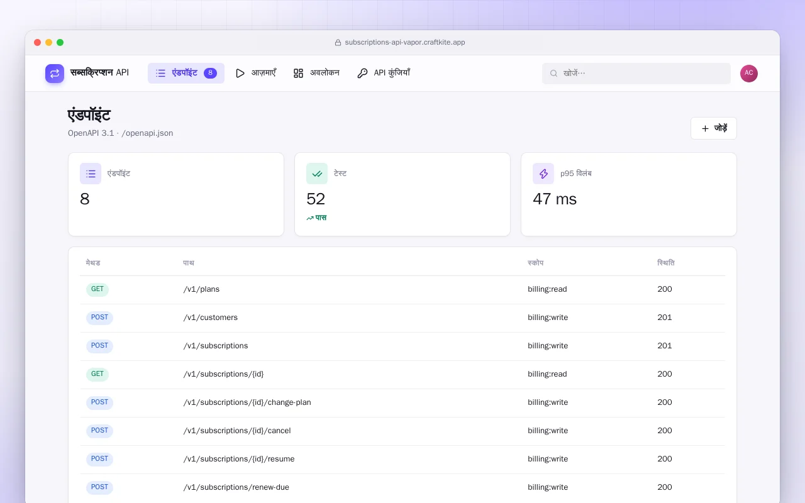
Task: Select the /v1/plans path
Action: tap(201, 289)
